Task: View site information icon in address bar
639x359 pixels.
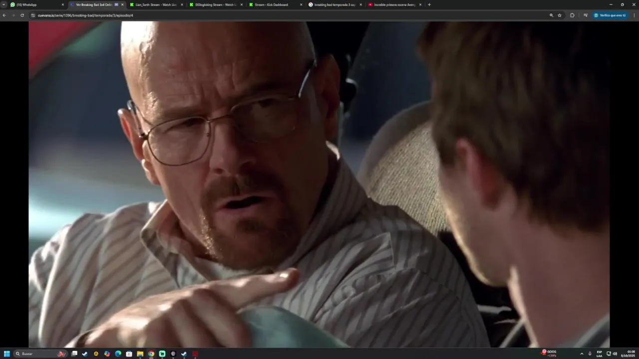Action: 33,15
